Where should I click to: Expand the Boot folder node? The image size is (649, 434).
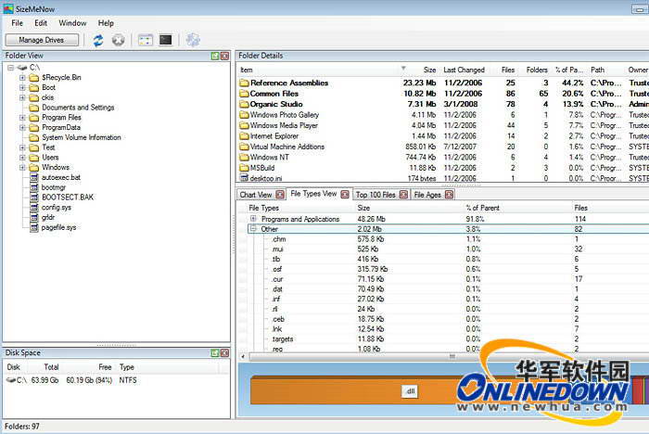click(23, 87)
